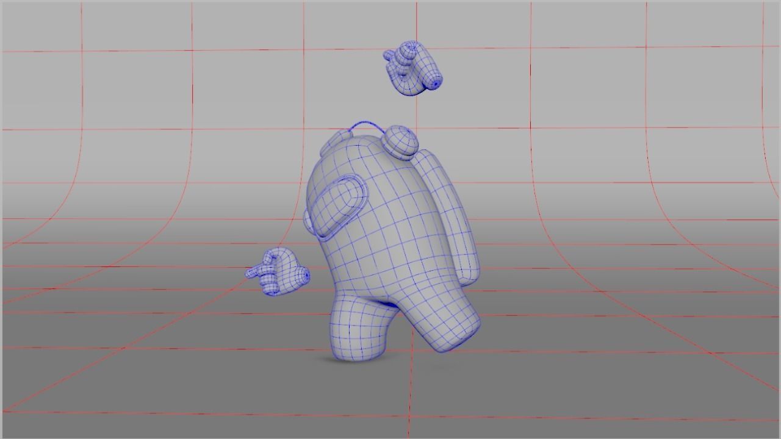
Task: Select the backpack on the character's back
Action: click(450, 216)
